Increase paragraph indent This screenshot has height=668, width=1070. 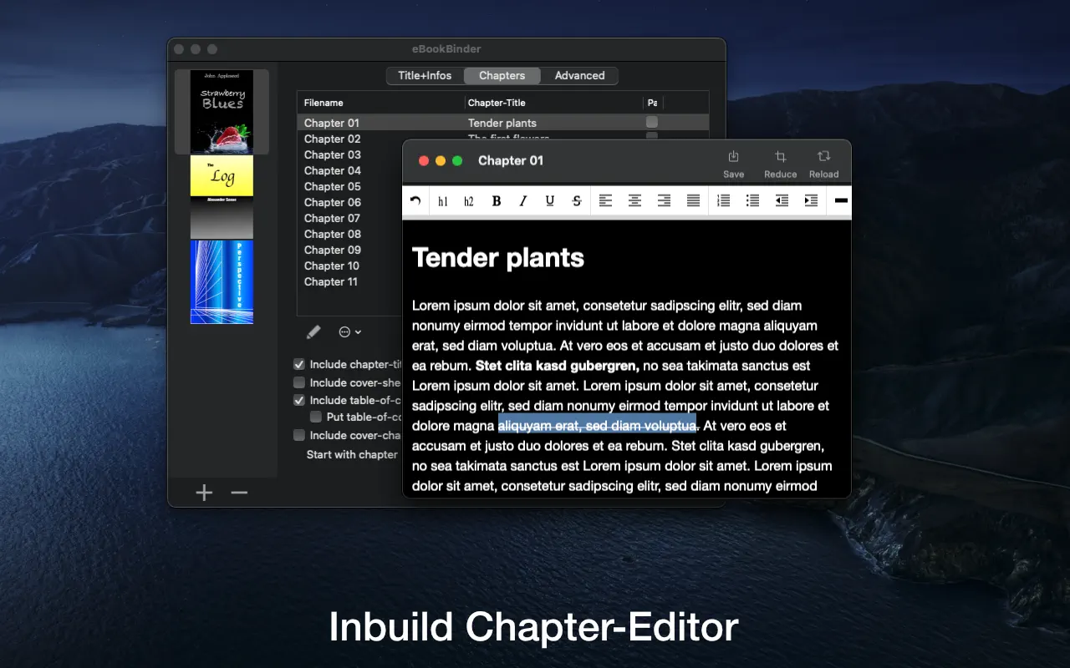tap(811, 200)
